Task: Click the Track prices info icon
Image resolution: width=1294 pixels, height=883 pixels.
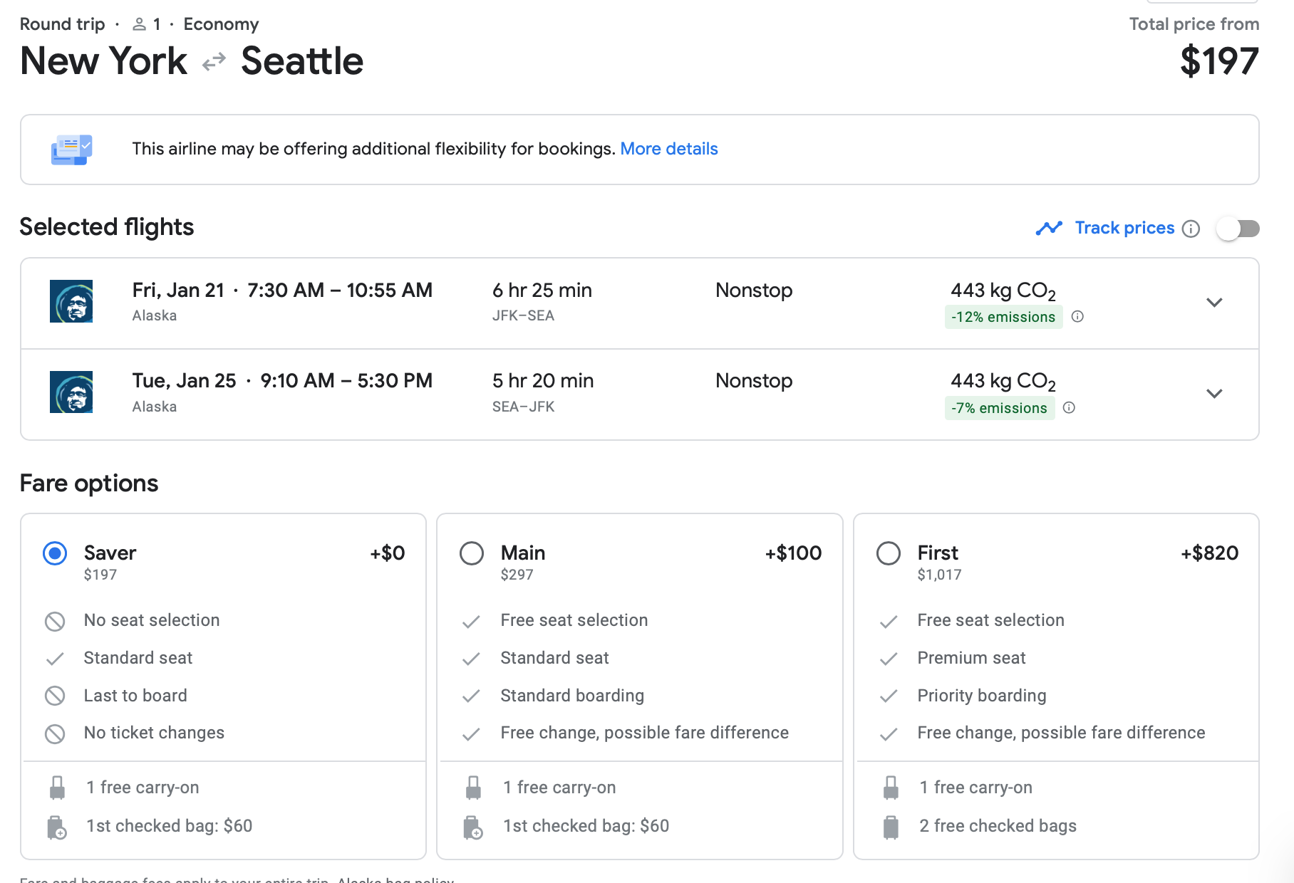Action: pyautogui.click(x=1191, y=229)
